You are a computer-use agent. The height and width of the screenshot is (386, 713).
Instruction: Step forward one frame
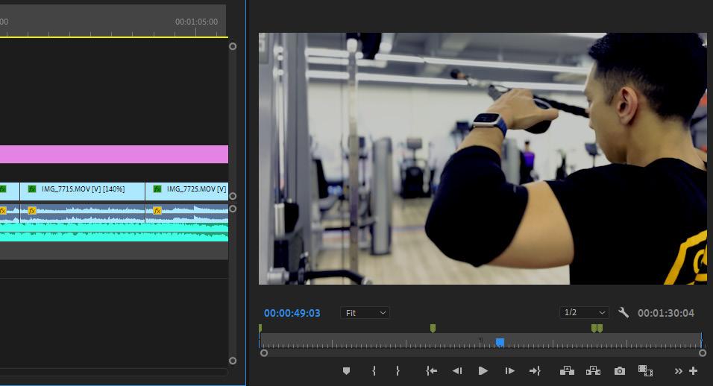[509, 371]
